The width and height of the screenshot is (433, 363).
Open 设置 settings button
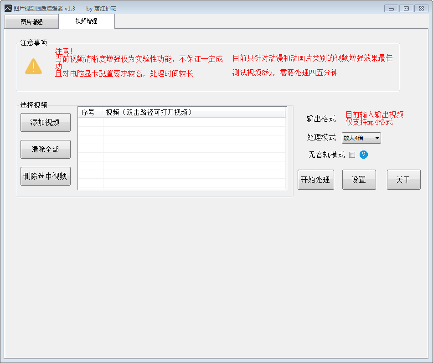pos(359,180)
